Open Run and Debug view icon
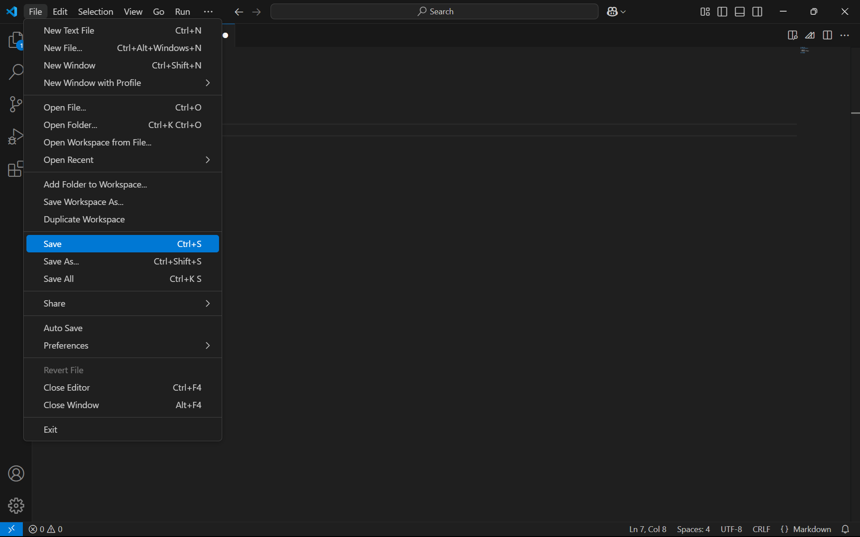This screenshot has width=860, height=537. click(16, 136)
